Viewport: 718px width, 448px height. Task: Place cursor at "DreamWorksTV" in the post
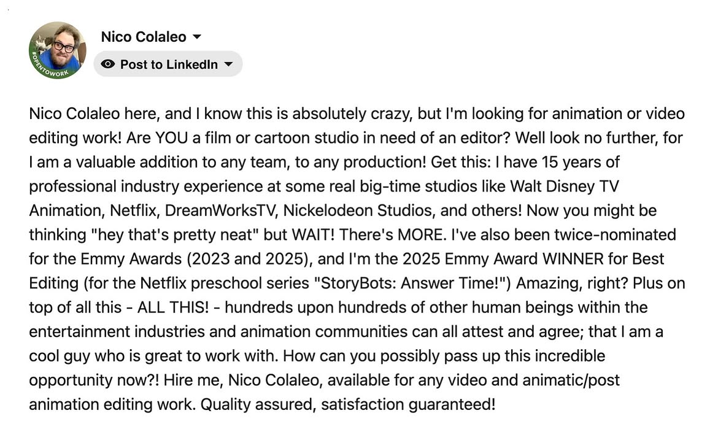point(221,210)
